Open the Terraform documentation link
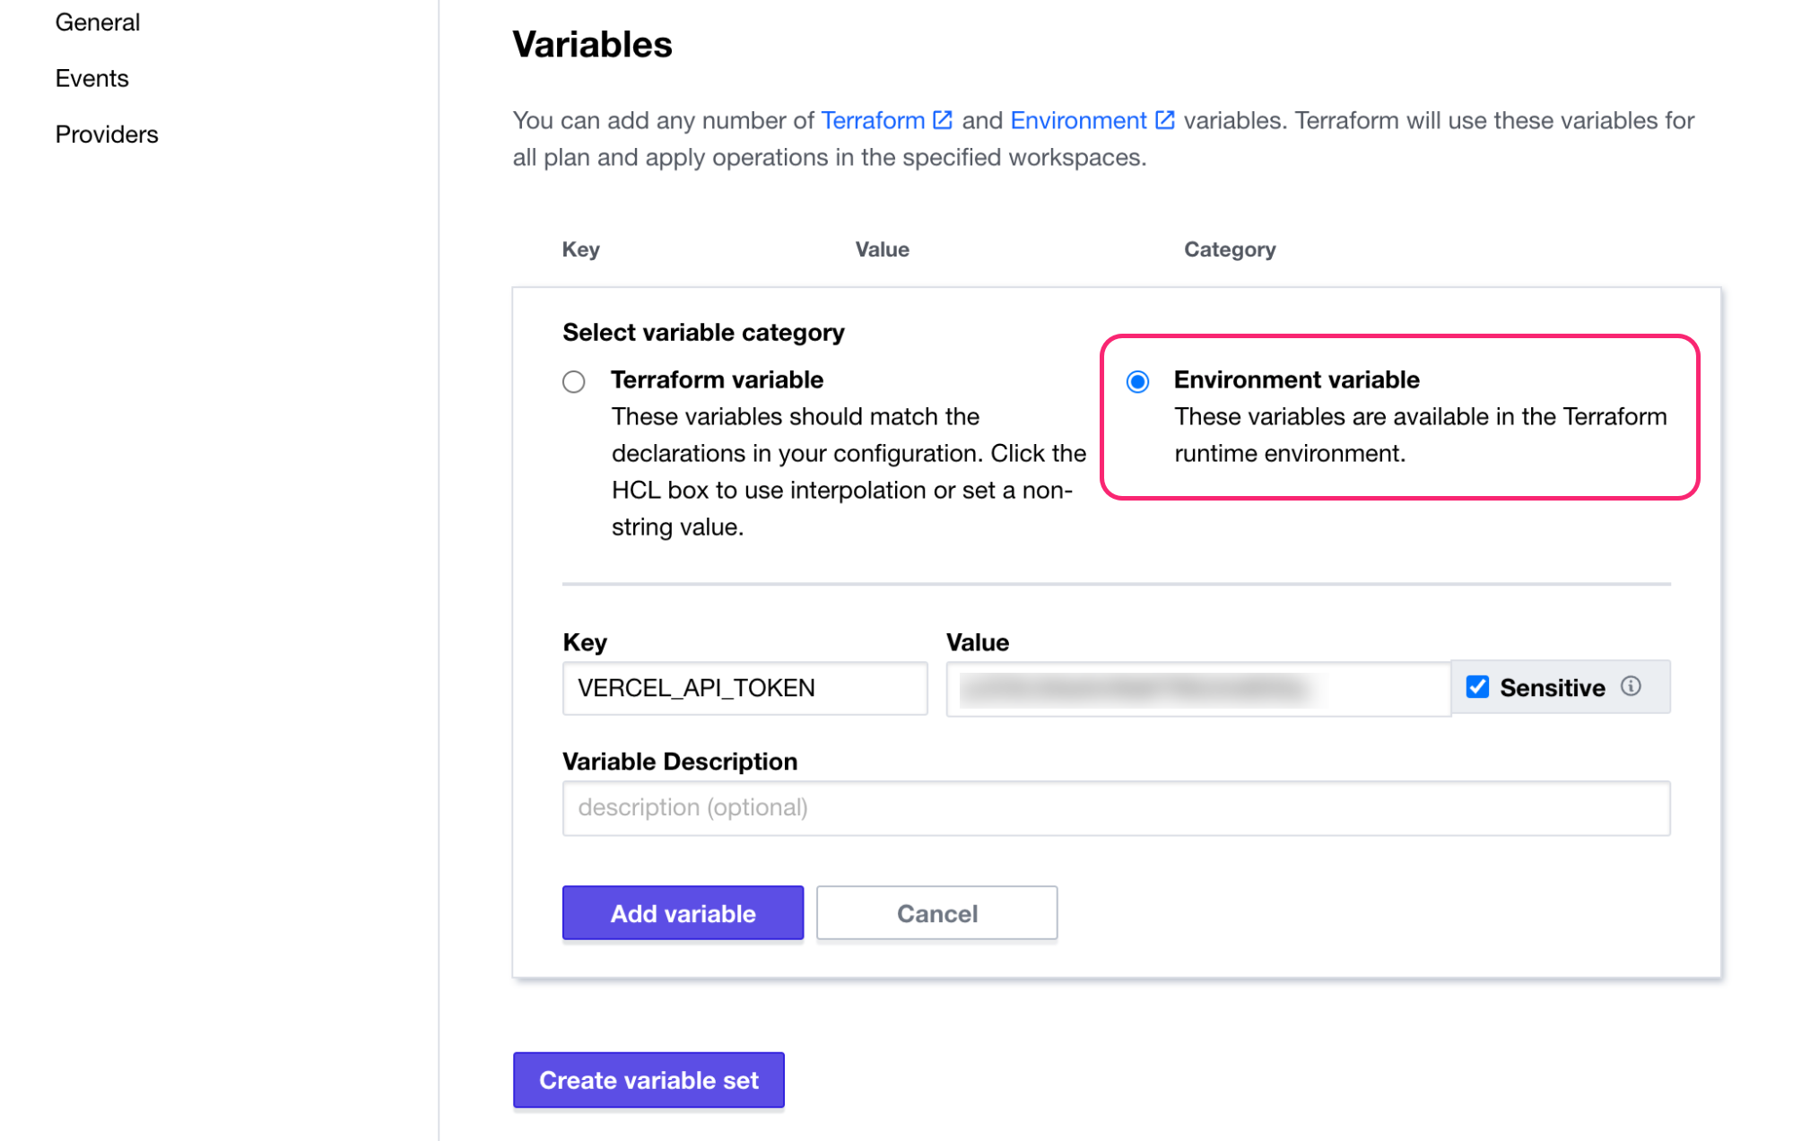Screen dimensions: 1793x1141 coord(874,119)
